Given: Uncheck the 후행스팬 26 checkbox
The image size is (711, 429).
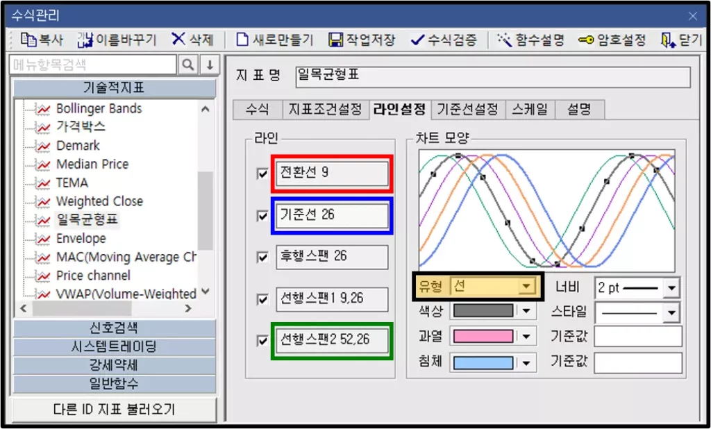Looking at the screenshot, I should 262,257.
